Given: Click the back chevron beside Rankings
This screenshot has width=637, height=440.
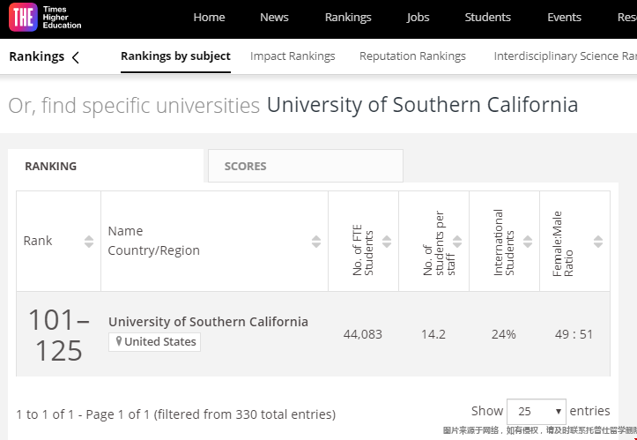Looking at the screenshot, I should coord(76,57).
